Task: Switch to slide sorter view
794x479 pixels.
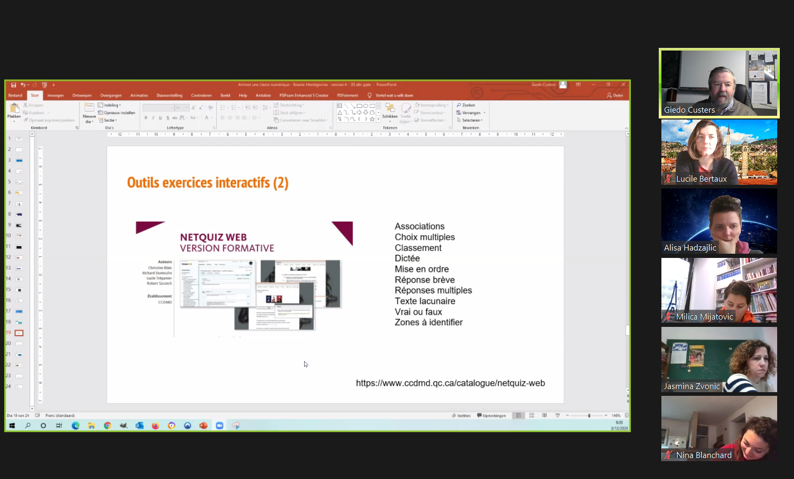Action: pos(531,416)
